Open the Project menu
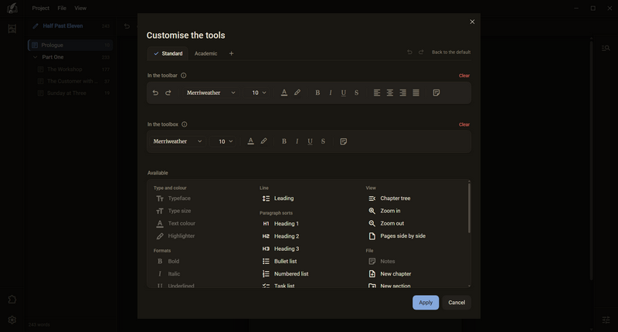618x332 pixels. tap(41, 8)
